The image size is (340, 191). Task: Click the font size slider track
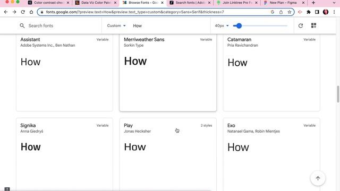(x=260, y=26)
